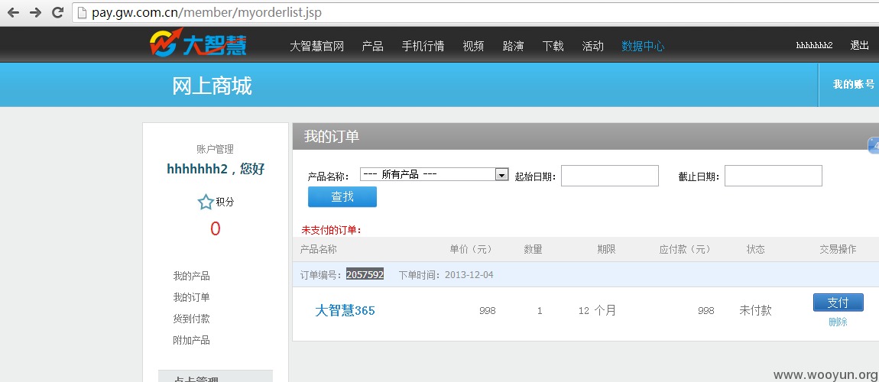Viewport: 879px width, 382px height.
Task: Click the 截止日期 date field
Action: pos(774,176)
